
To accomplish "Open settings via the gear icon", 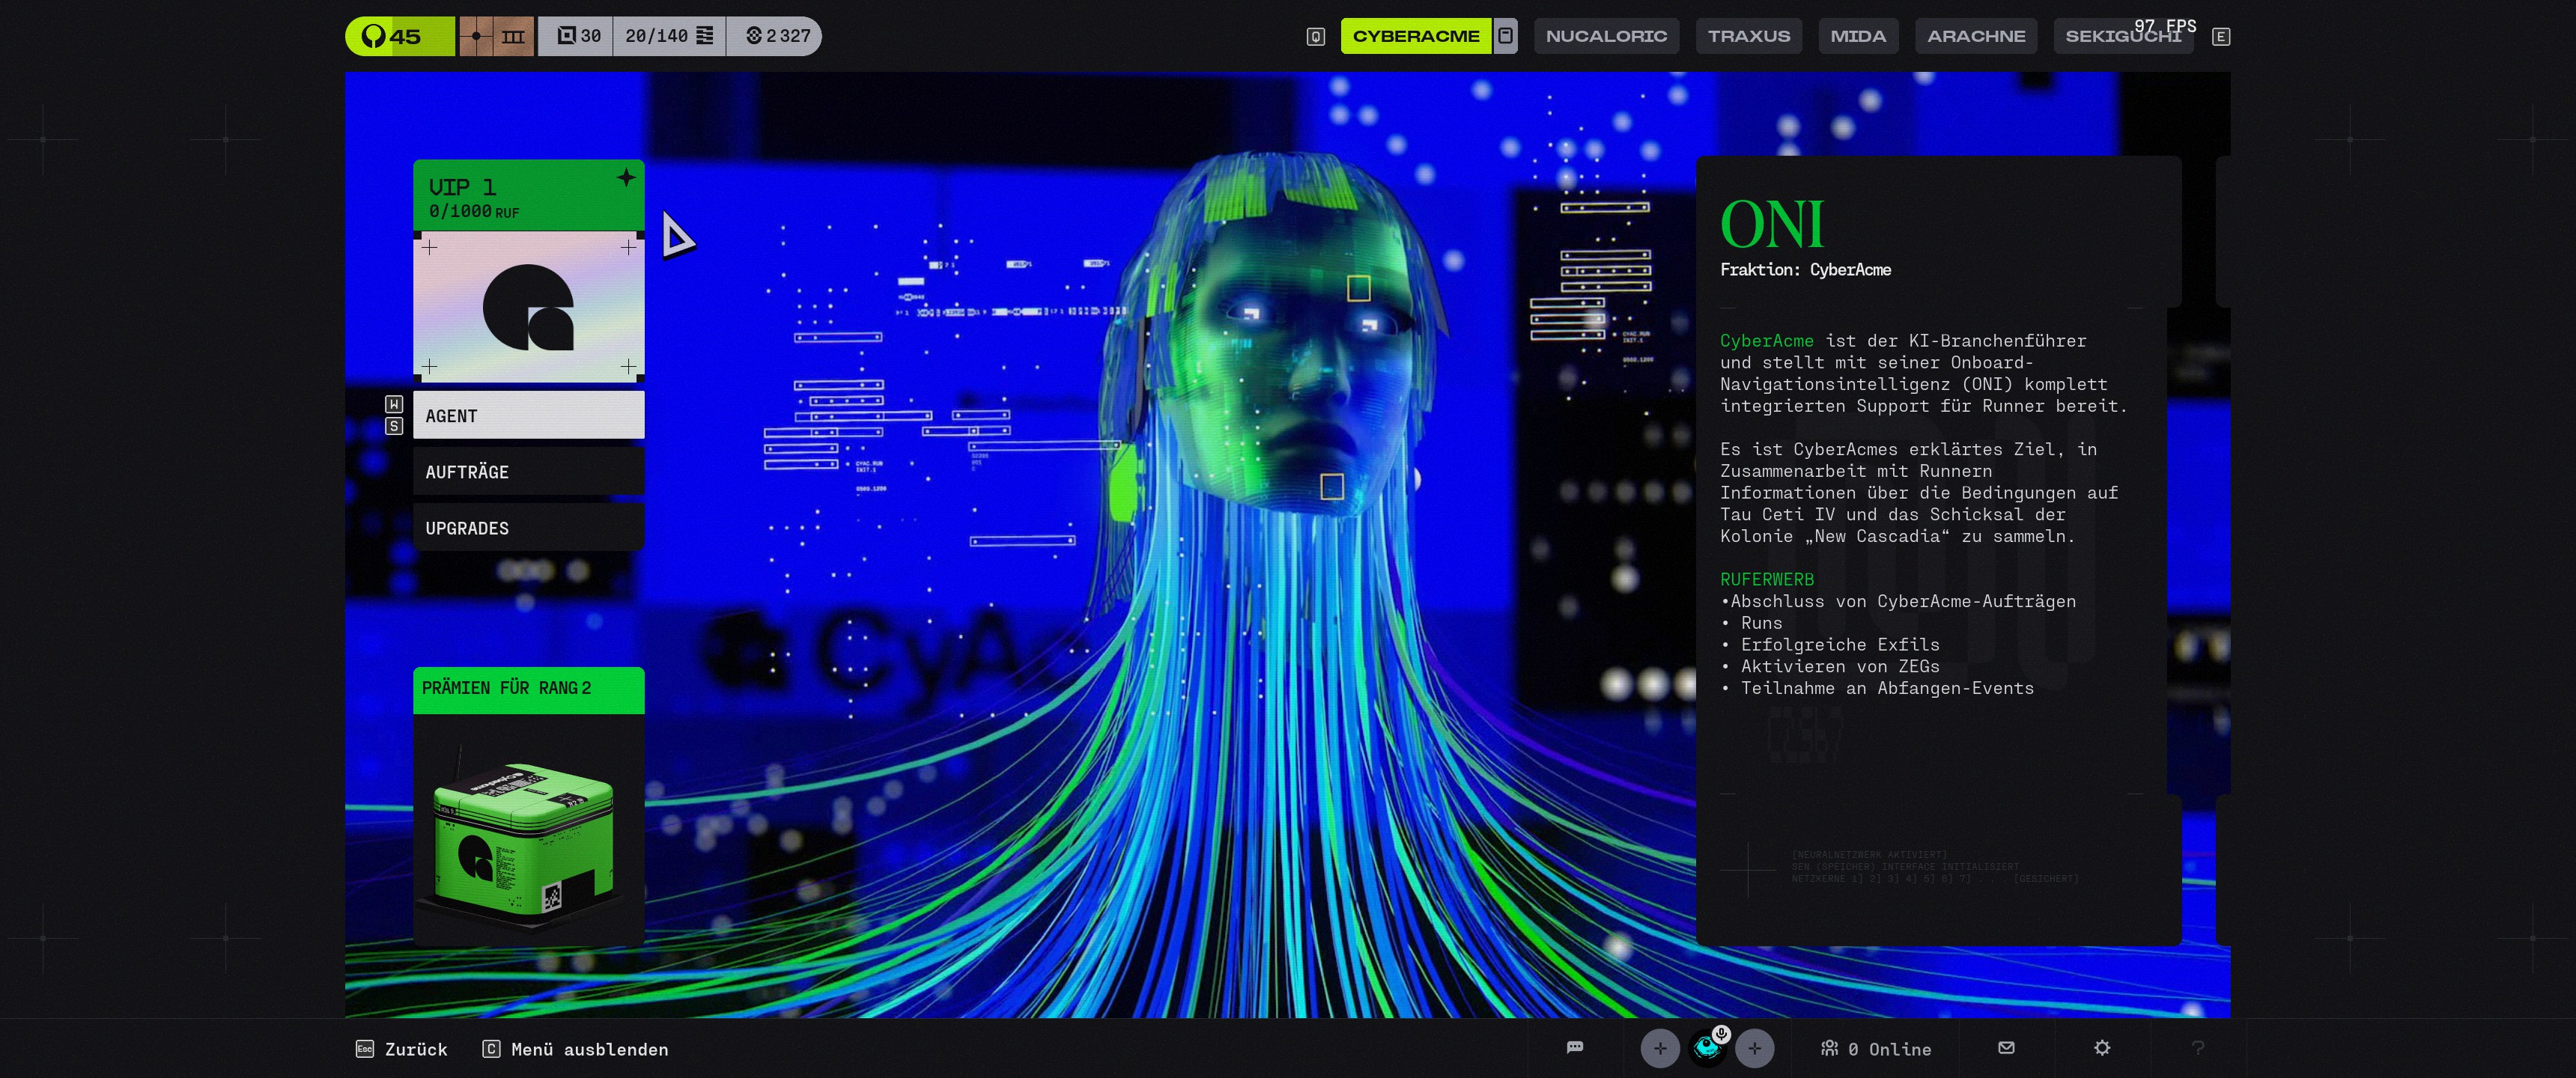I will [2102, 1048].
